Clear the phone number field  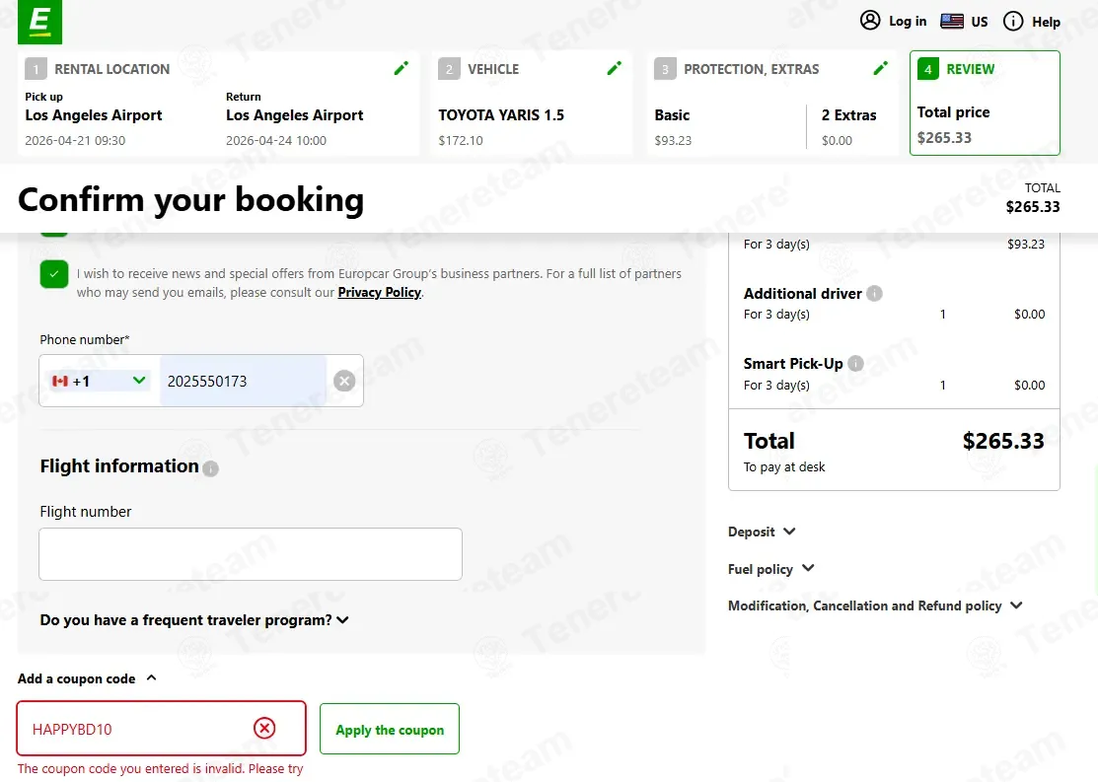click(344, 381)
